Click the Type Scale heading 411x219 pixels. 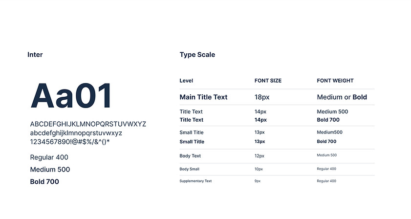197,55
